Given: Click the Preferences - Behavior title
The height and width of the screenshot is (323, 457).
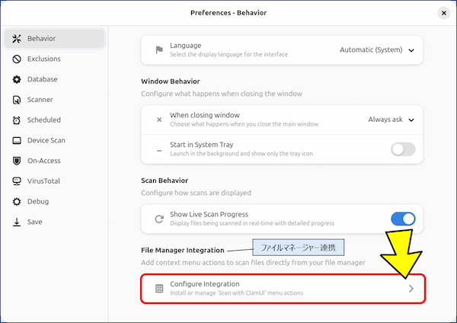Looking at the screenshot, I should coord(228,13).
